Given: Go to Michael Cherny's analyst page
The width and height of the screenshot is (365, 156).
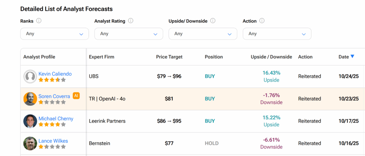Looking at the screenshot, I should click(56, 119).
